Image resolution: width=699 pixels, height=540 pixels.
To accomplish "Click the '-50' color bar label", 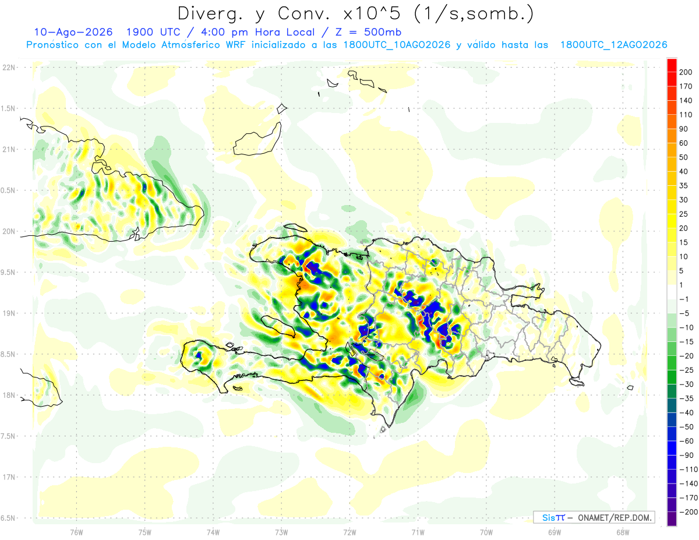I will pos(686,427).
